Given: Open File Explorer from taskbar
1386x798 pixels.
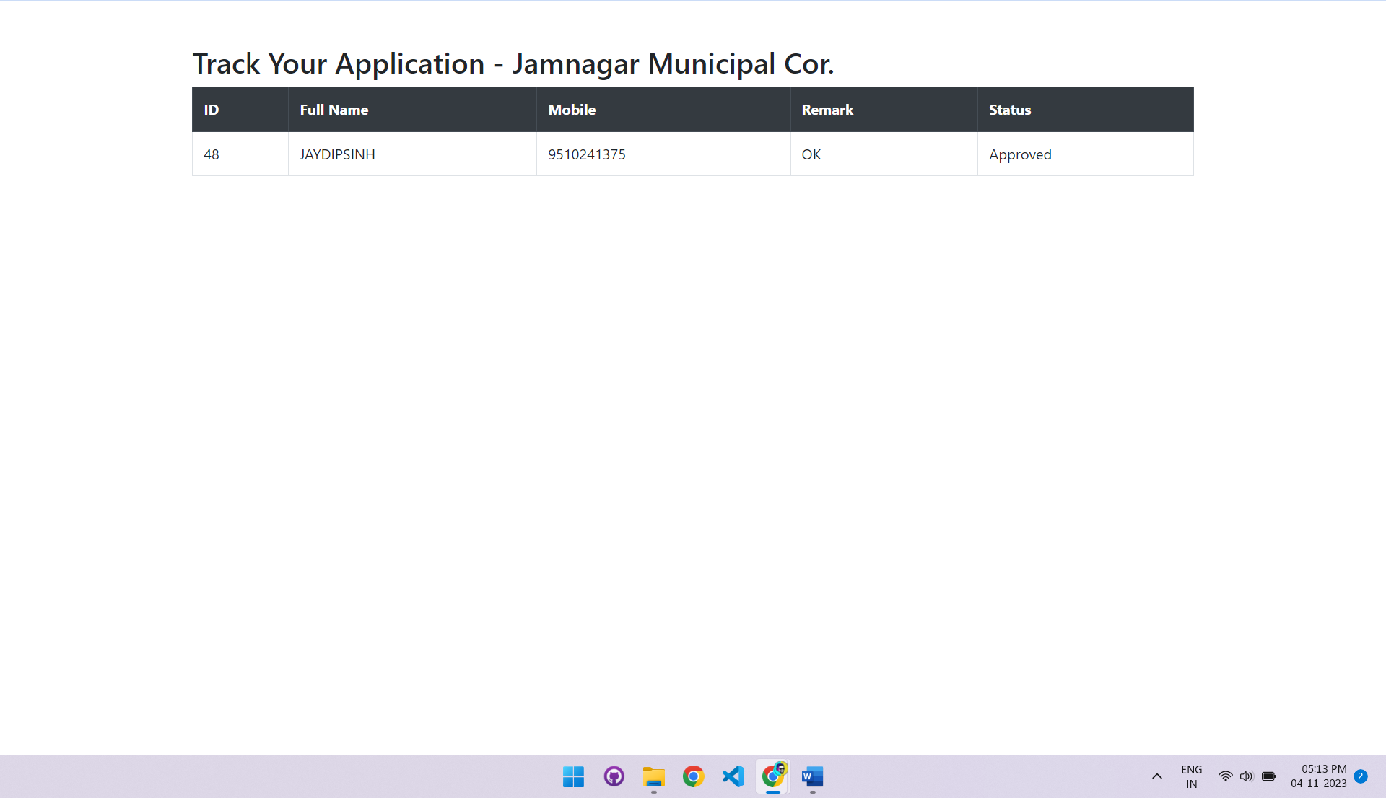Looking at the screenshot, I should tap(654, 777).
